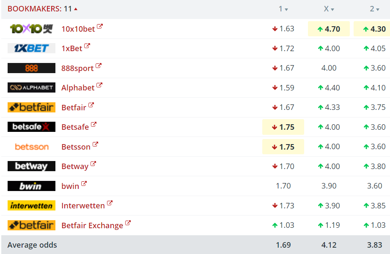Click the Alphabet bookmaker logo
The image size is (390, 254).
tap(31, 87)
